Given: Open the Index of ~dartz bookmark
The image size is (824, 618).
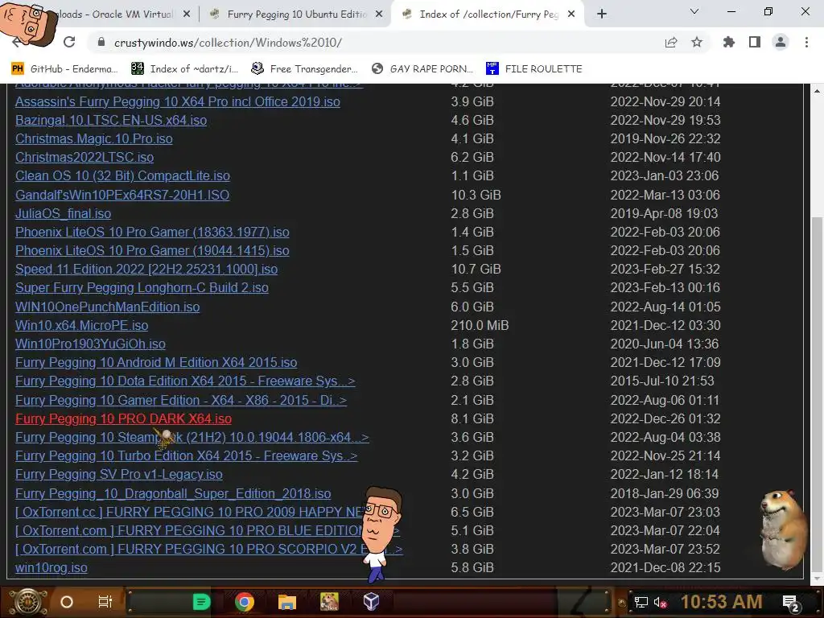Looking at the screenshot, I should pos(184,69).
